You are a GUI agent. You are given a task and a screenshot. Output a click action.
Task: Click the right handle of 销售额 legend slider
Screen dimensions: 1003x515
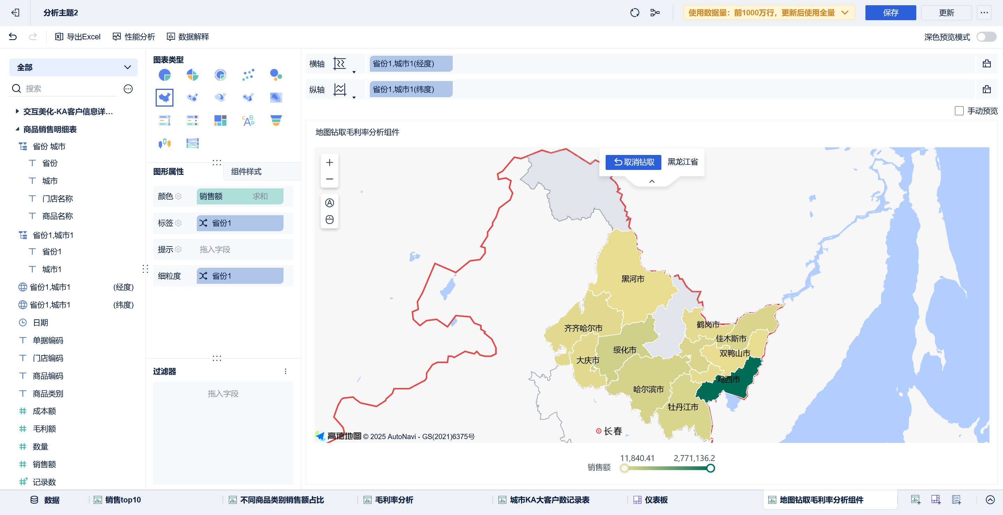click(x=710, y=468)
